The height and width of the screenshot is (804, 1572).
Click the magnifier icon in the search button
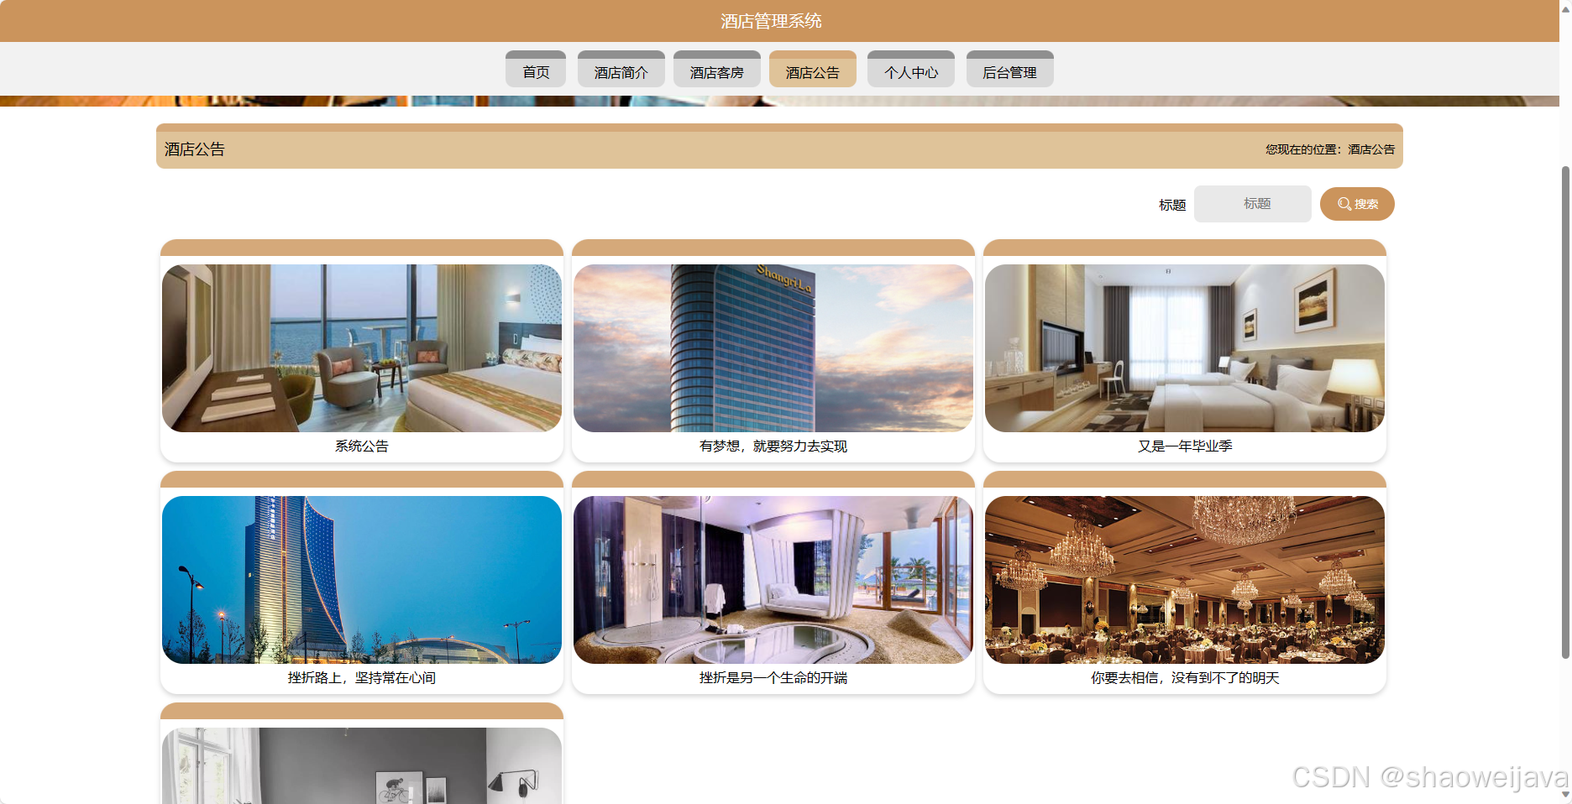1344,204
